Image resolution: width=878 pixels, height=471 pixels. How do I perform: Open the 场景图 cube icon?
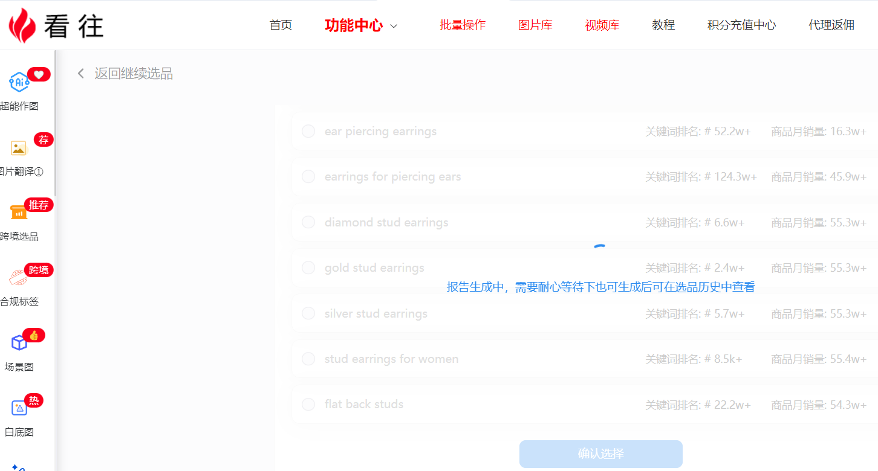pos(19,343)
